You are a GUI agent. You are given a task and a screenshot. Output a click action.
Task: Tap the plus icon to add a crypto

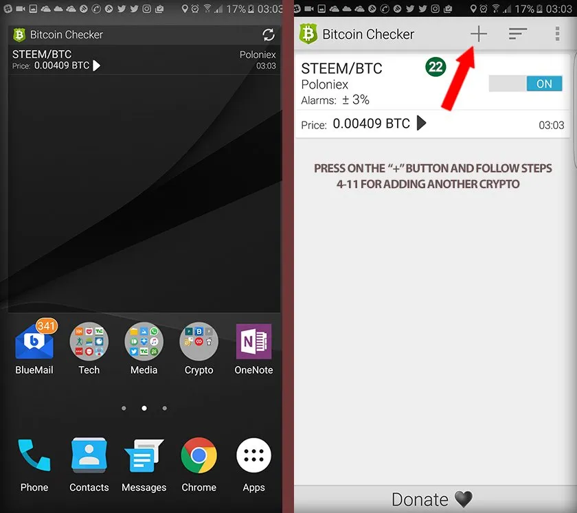(x=478, y=34)
